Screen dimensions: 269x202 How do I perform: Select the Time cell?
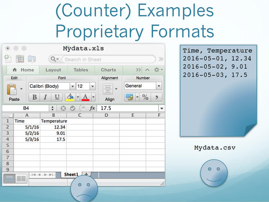(x=27, y=121)
